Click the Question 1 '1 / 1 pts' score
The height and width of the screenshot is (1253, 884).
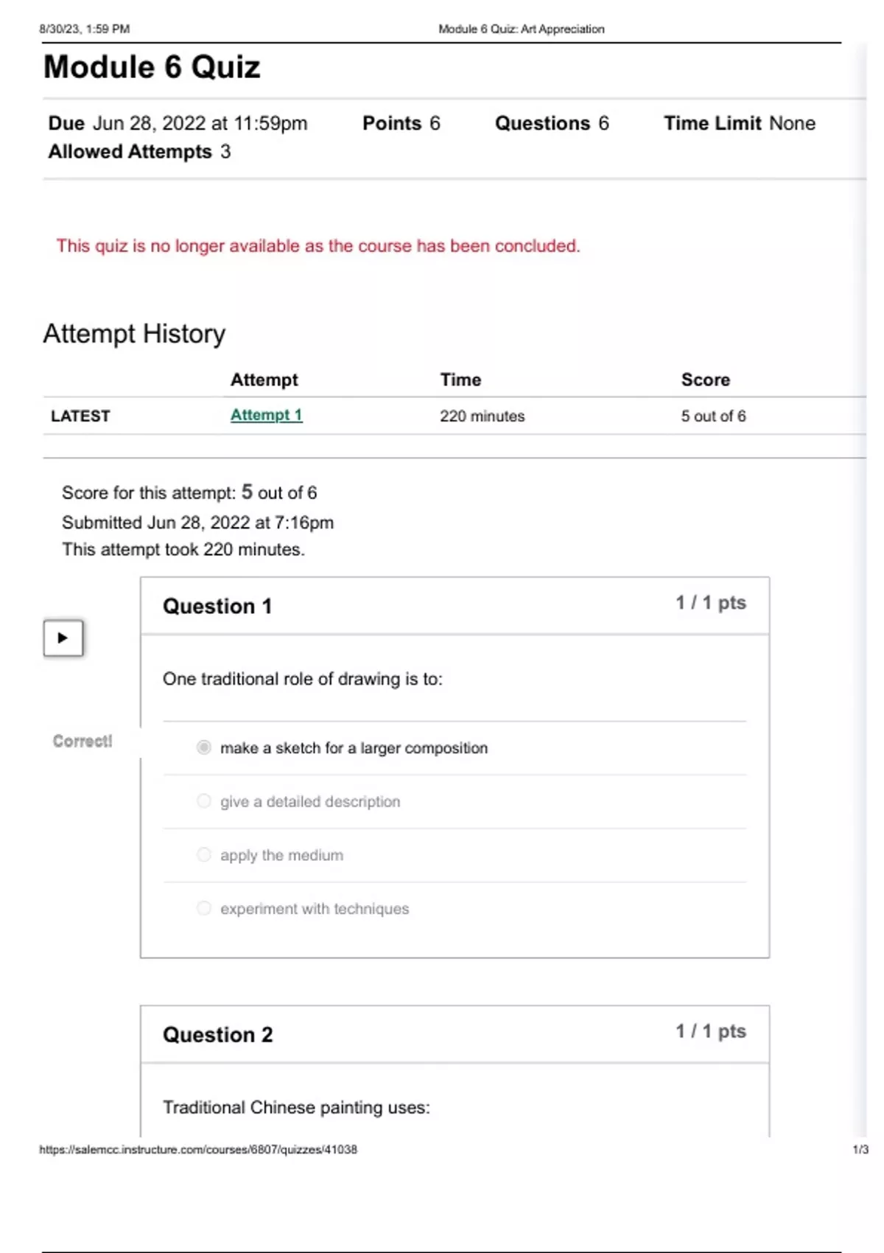point(711,603)
